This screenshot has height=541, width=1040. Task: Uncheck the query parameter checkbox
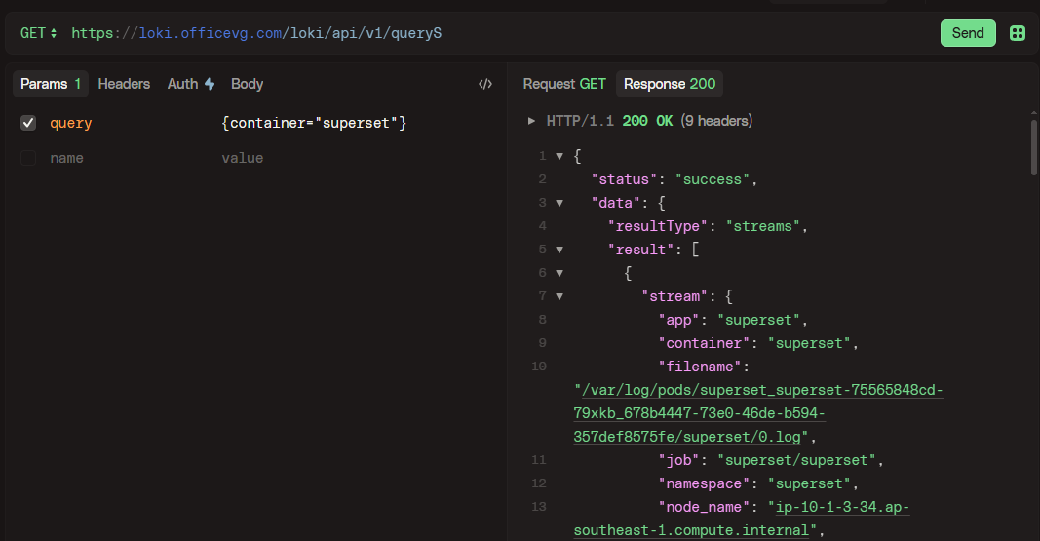[x=28, y=123]
